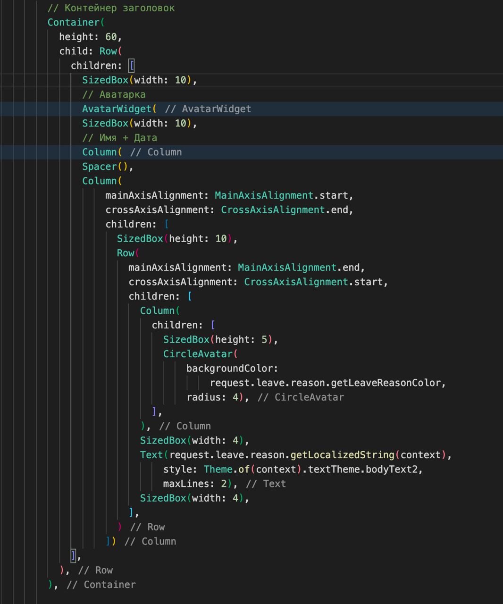
Task: Click 'MainAxisAlignment.end,' value
Action: pyautogui.click(x=302, y=268)
